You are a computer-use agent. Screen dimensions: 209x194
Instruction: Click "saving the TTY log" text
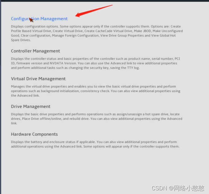[x=125, y=68]
